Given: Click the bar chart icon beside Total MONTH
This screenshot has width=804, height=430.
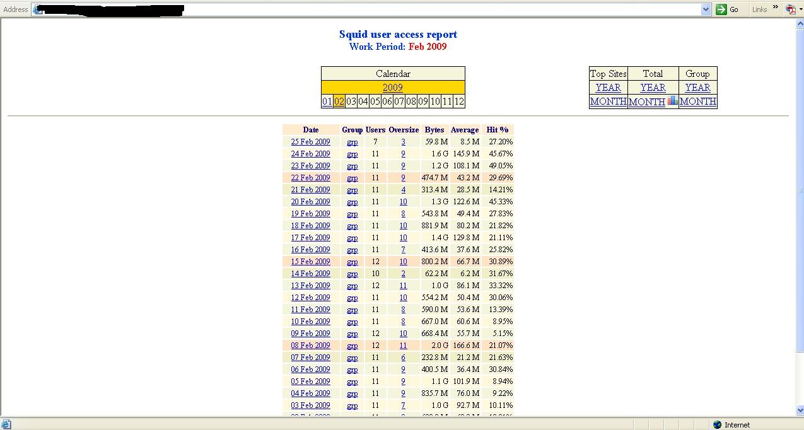Looking at the screenshot, I should coord(672,100).
